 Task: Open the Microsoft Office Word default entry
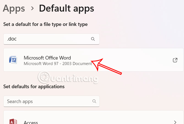pyautogui.click(x=93, y=60)
